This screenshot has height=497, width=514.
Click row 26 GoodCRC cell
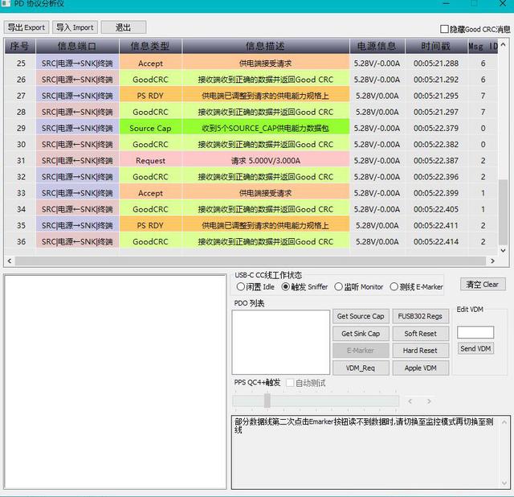150,80
